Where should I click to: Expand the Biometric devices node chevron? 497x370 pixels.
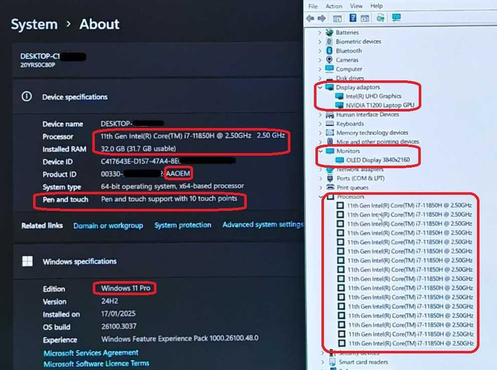[320, 42]
